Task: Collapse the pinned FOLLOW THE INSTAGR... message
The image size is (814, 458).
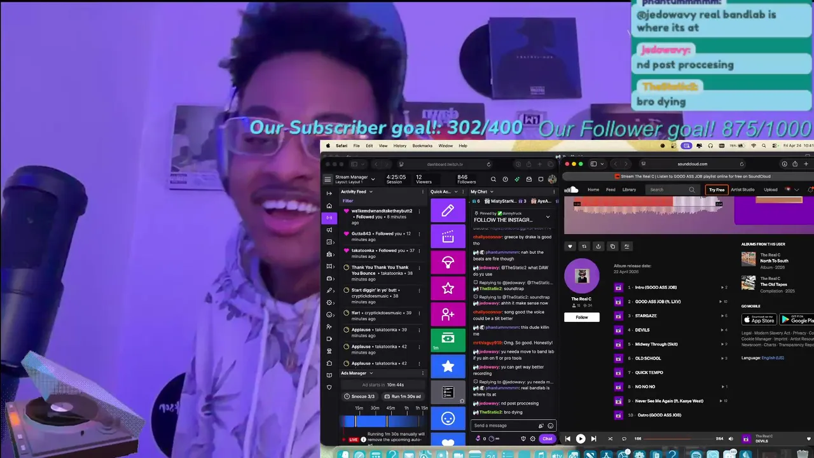Action: click(x=548, y=217)
